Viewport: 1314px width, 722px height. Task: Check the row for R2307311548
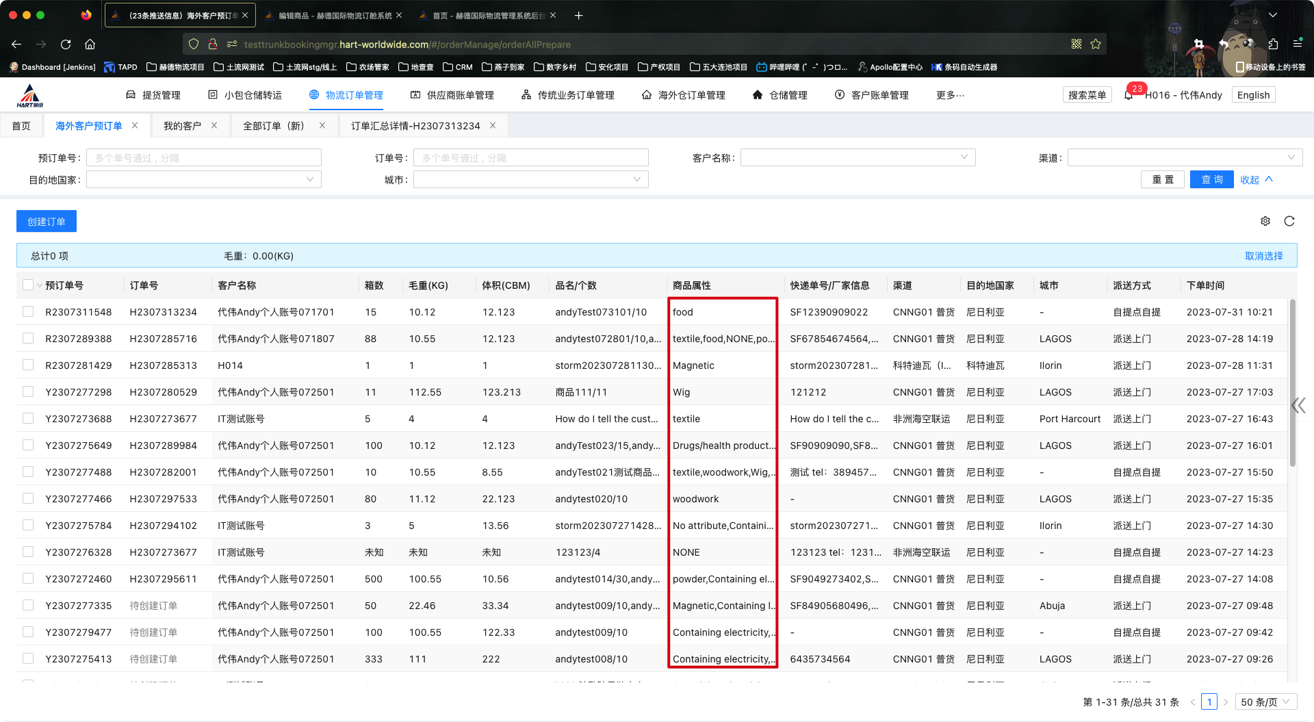click(x=28, y=312)
